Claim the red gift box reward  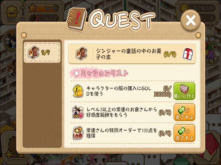(x=188, y=54)
